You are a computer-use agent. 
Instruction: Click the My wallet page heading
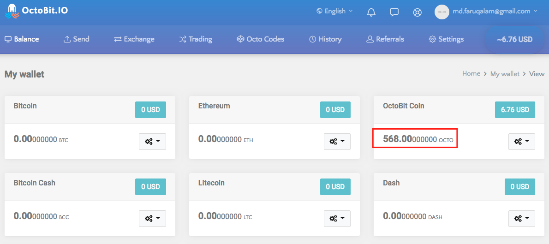point(24,74)
